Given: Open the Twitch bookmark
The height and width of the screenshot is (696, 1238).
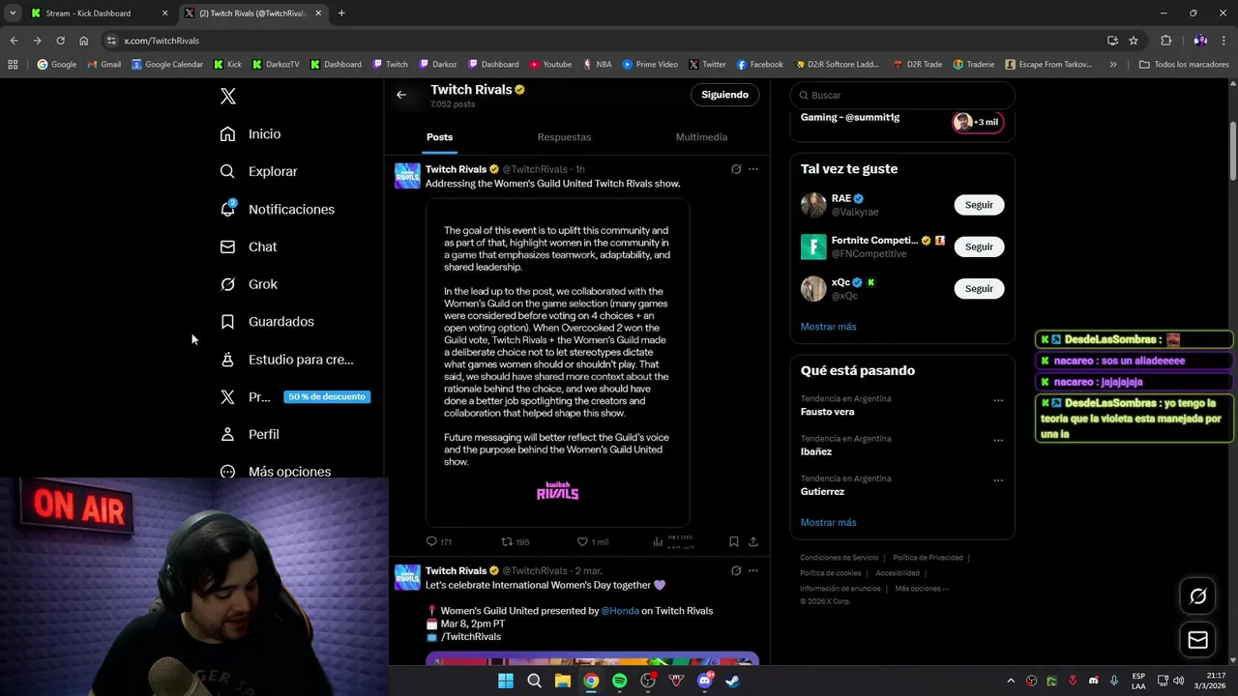Looking at the screenshot, I should coord(390,65).
